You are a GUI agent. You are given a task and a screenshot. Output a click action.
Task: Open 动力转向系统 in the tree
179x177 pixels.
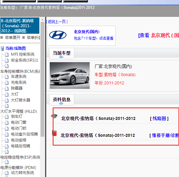click(22, 173)
